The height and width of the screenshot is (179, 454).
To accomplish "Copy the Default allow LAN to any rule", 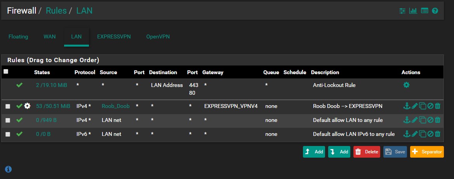I will (x=423, y=120).
